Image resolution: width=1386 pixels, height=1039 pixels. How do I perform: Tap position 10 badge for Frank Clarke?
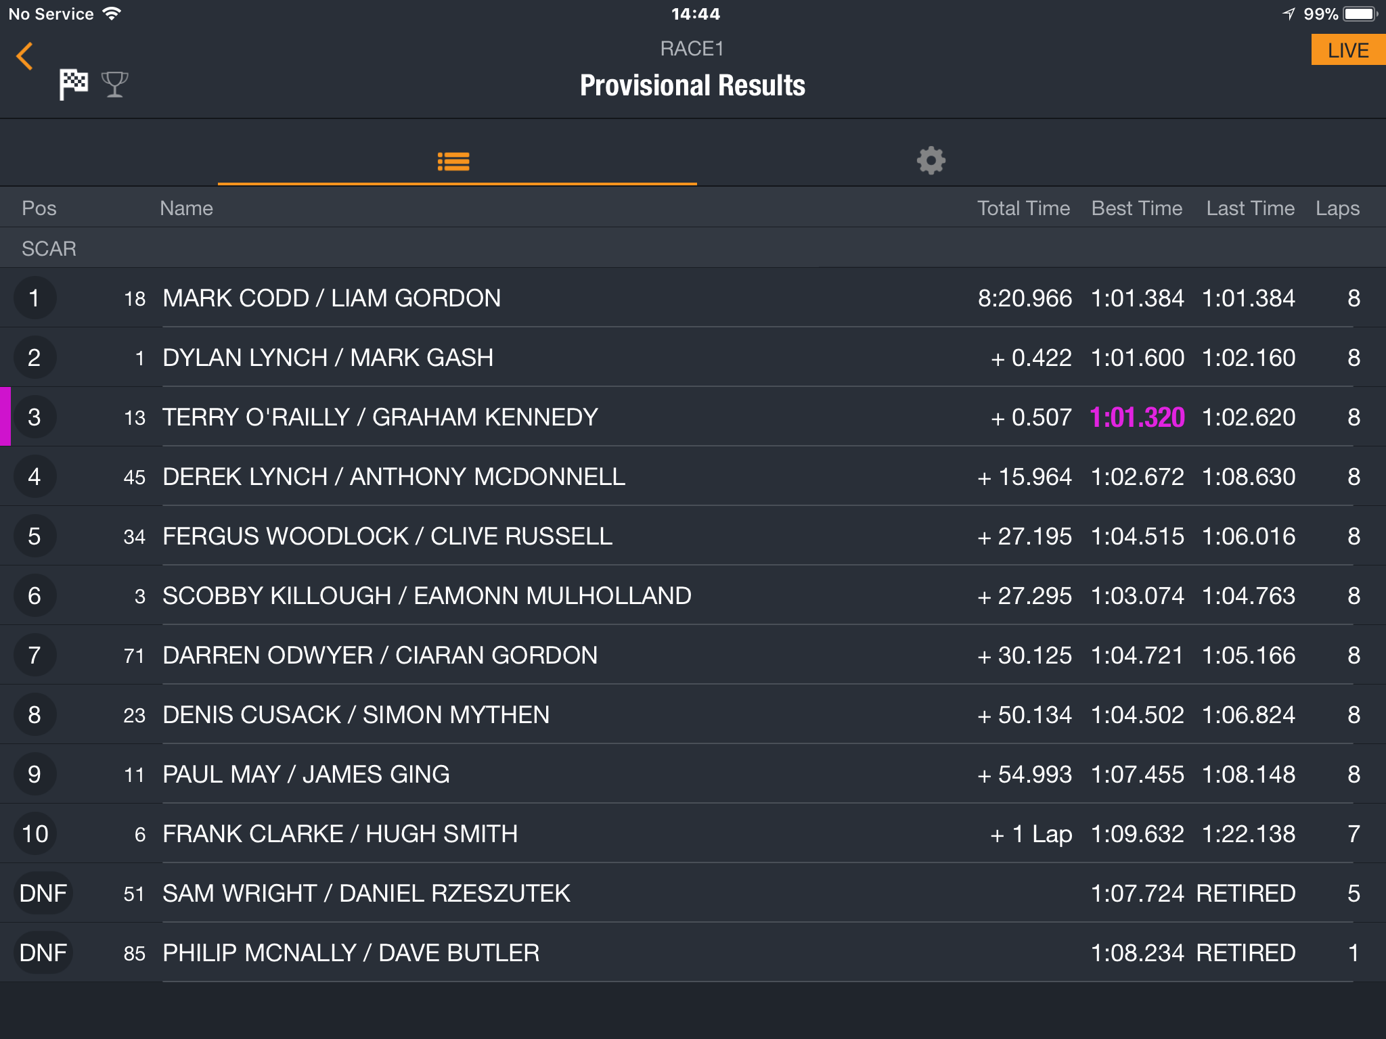click(35, 834)
